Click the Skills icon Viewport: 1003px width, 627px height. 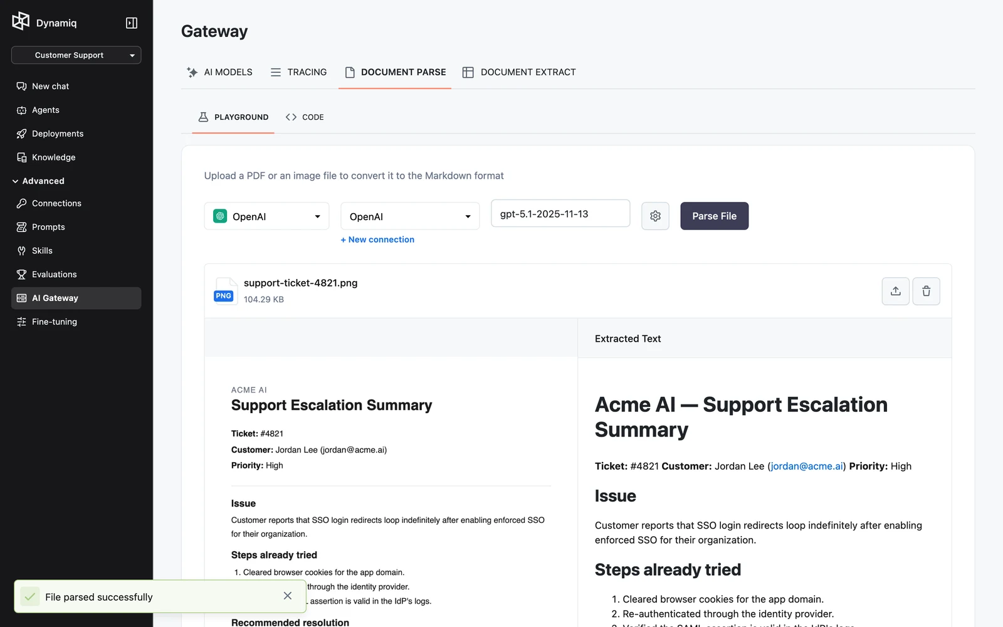[21, 251]
